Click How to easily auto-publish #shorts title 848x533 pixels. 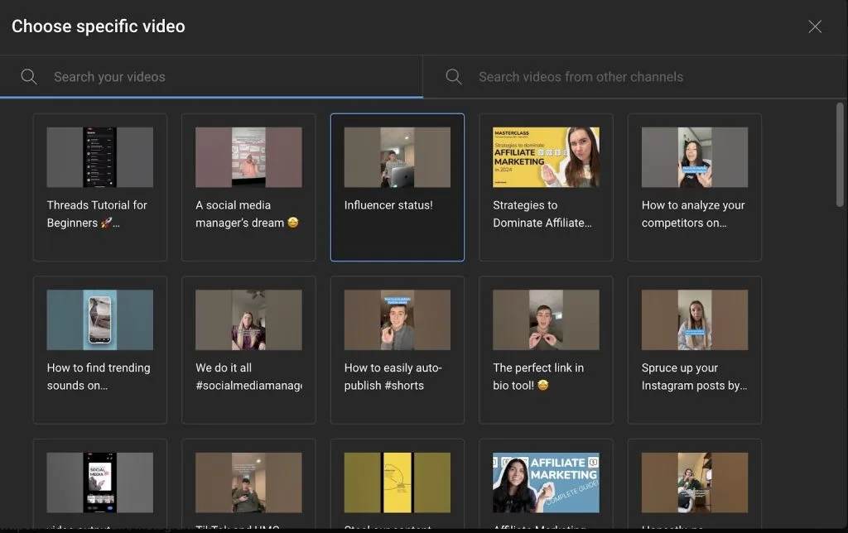pos(393,377)
